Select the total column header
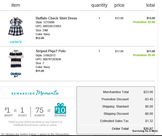The image size is (162, 136). [151, 5]
